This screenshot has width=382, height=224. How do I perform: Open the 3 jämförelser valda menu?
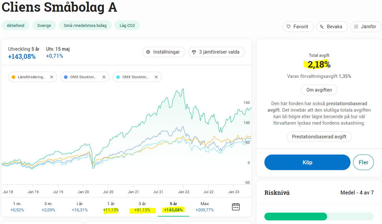(x=216, y=52)
